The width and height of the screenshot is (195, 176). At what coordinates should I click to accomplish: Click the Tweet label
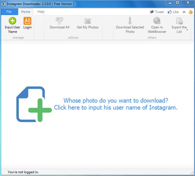(x=159, y=12)
